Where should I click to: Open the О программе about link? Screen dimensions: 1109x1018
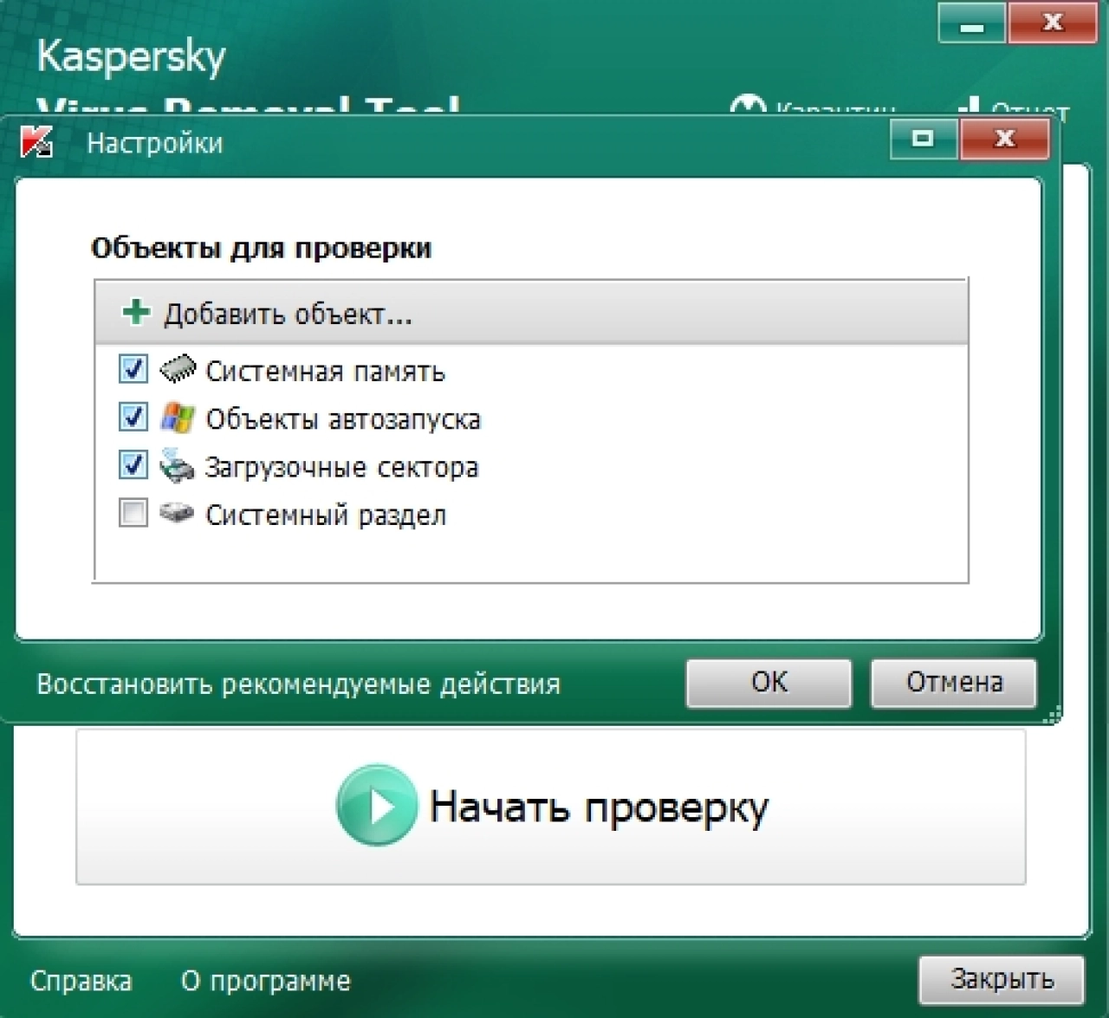[266, 982]
